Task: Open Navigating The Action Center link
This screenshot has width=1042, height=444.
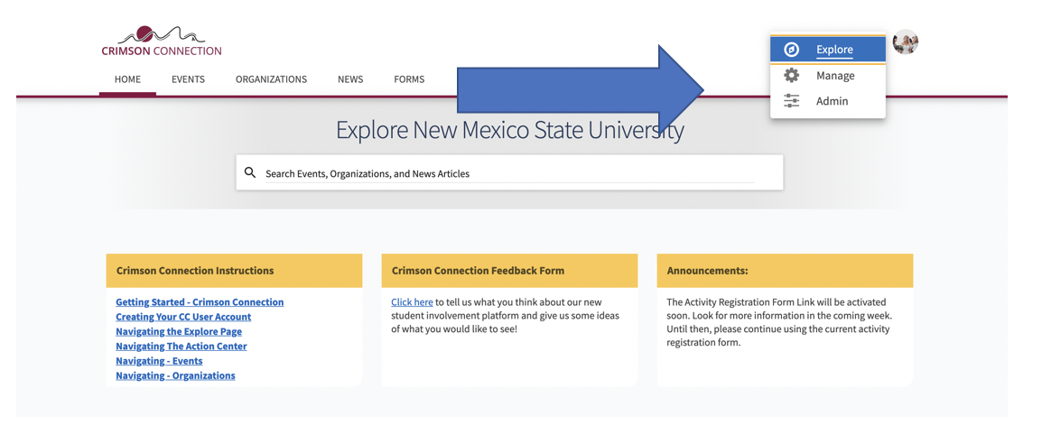Action: (x=181, y=346)
